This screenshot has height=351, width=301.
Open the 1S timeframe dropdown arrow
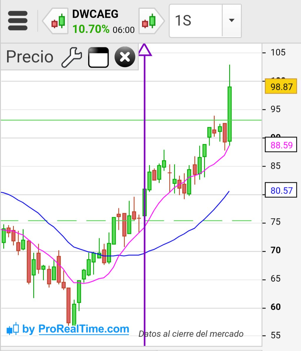pos(232,21)
